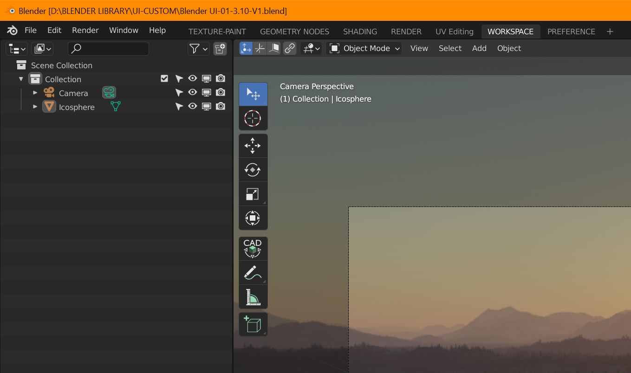Activate the Add Cube tool
This screenshot has width=631, height=373.
[x=253, y=324]
